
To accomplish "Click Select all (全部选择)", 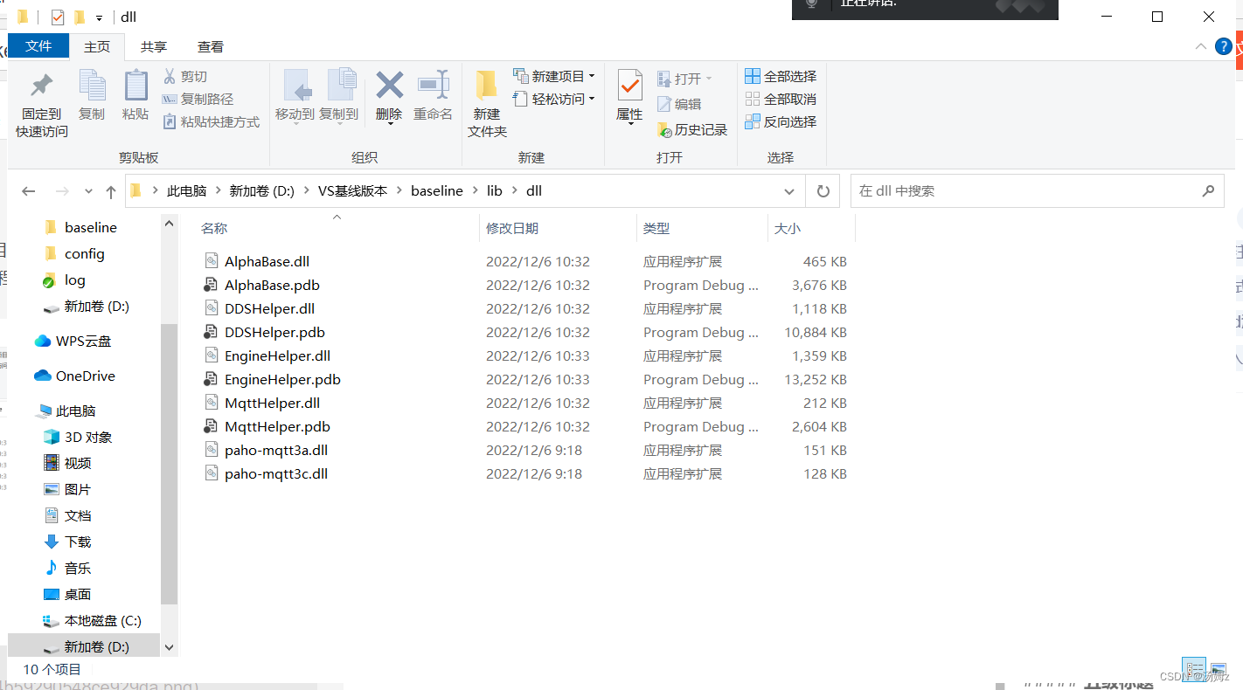I will (781, 76).
